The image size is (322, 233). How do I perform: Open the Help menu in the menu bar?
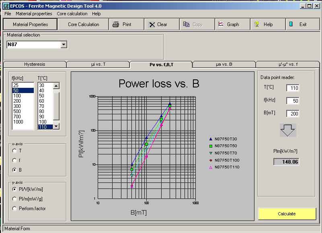(x=96, y=14)
